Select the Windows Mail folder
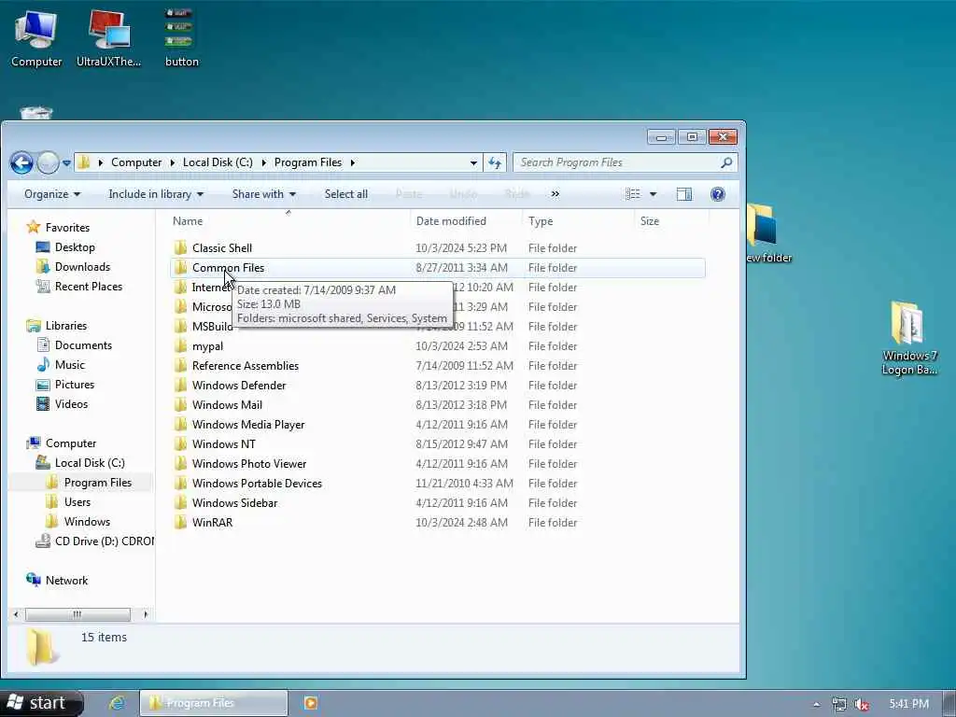This screenshot has width=956, height=717. (x=227, y=405)
